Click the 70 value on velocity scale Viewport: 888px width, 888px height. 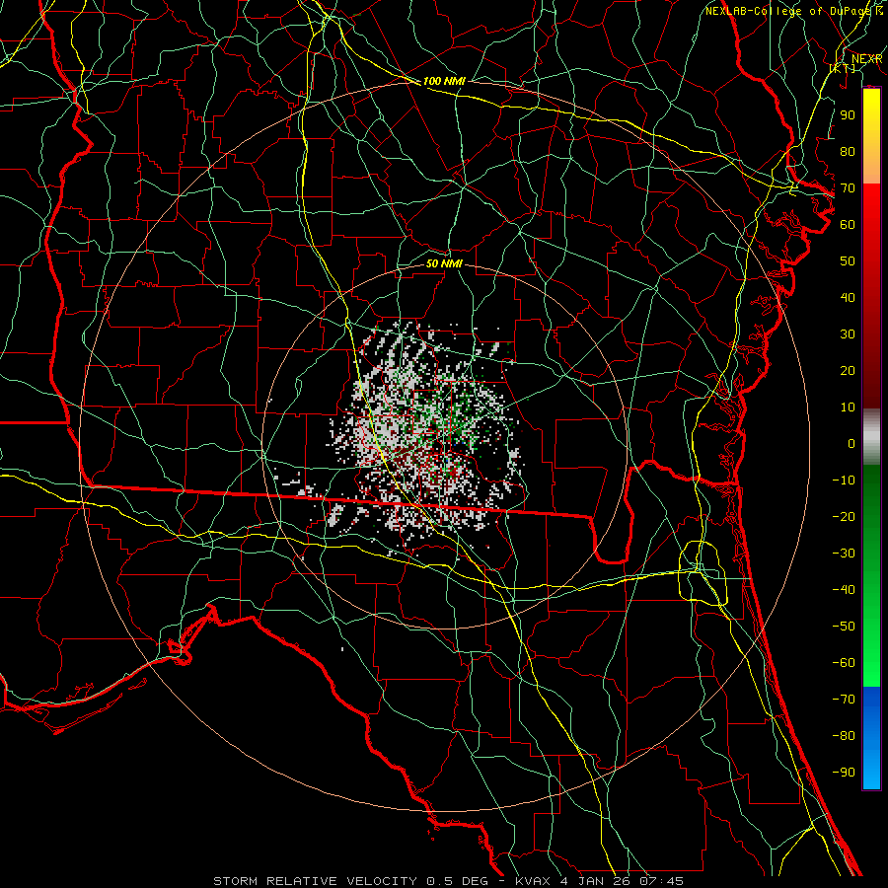(848, 188)
